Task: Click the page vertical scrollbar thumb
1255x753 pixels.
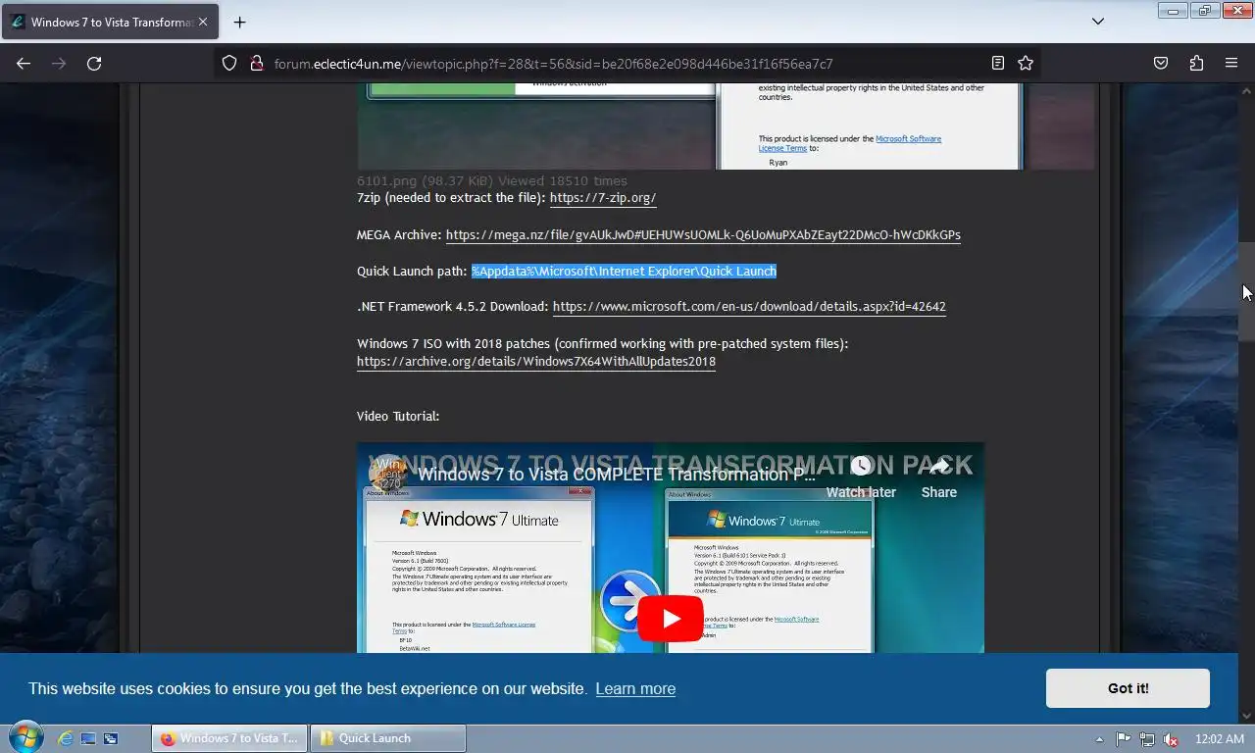Action: click(x=1246, y=291)
